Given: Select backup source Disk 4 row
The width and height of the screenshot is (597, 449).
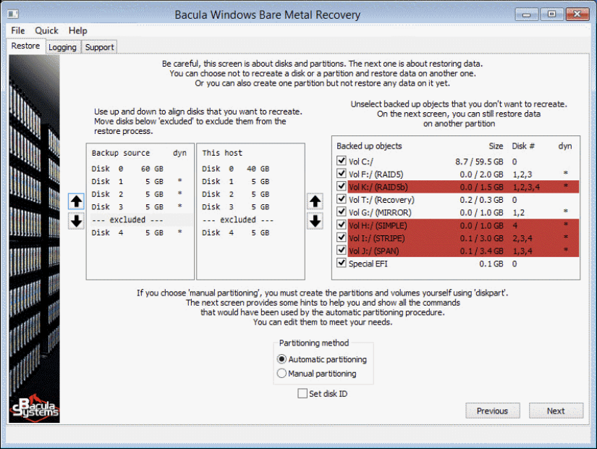Looking at the screenshot, I should pos(140,233).
